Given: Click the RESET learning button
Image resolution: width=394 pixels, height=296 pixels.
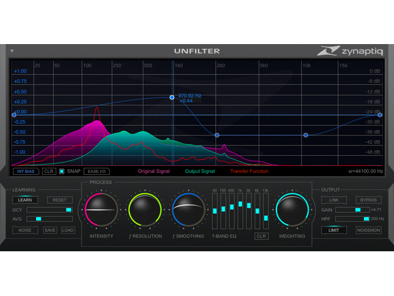Looking at the screenshot, I should coord(60,200).
